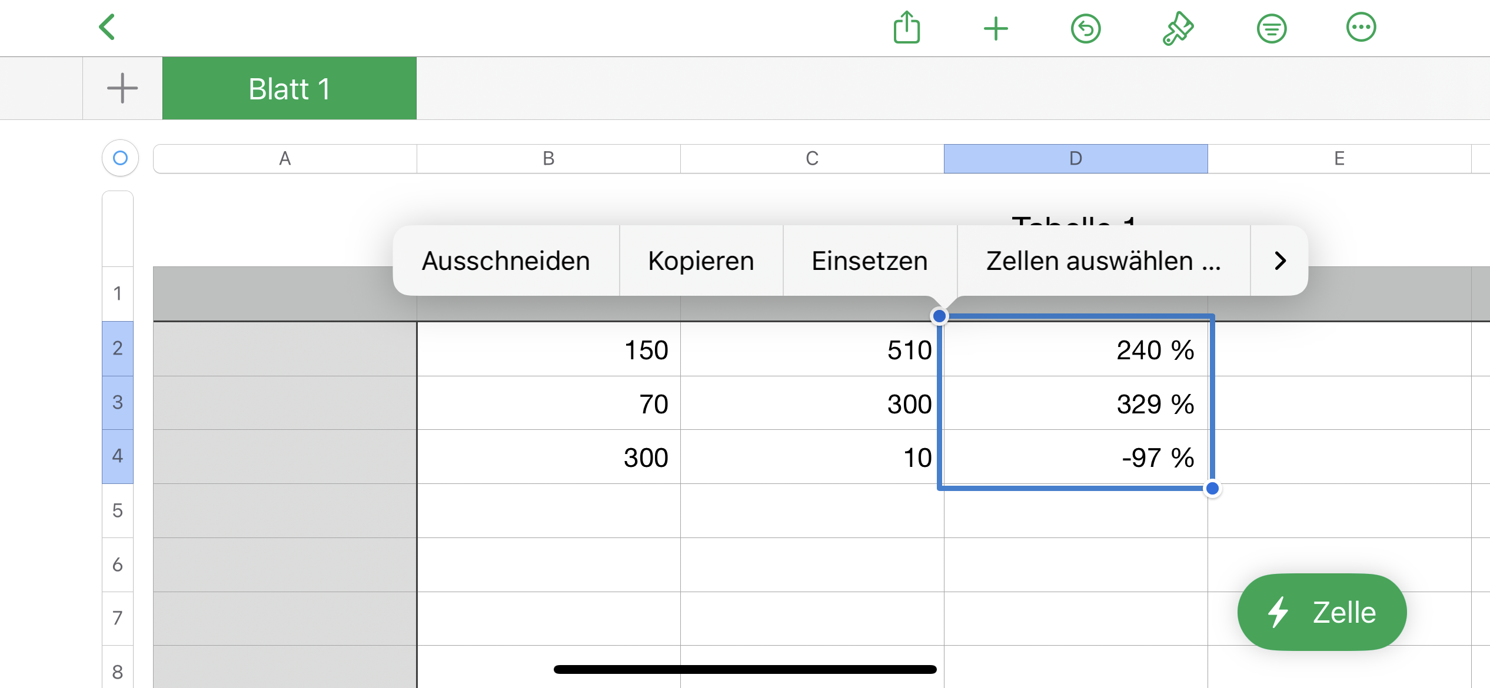1490x688 pixels.
Task: Open the more options ellipsis icon
Action: 1361,28
